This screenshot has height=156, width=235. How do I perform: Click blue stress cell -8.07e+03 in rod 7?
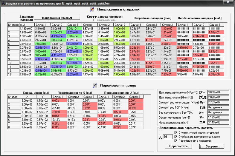click(x=74, y=51)
